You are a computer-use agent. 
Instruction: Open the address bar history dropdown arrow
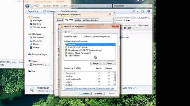[106, 6]
